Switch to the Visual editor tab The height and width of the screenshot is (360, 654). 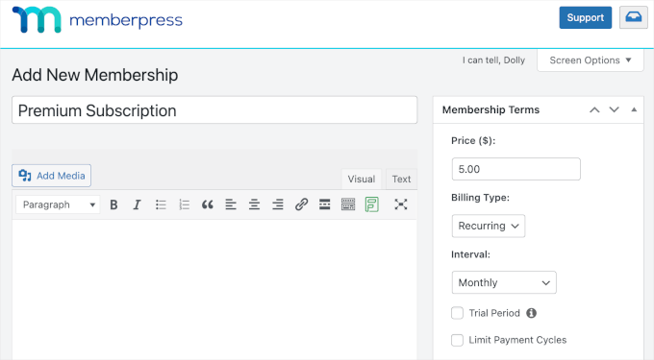[362, 179]
